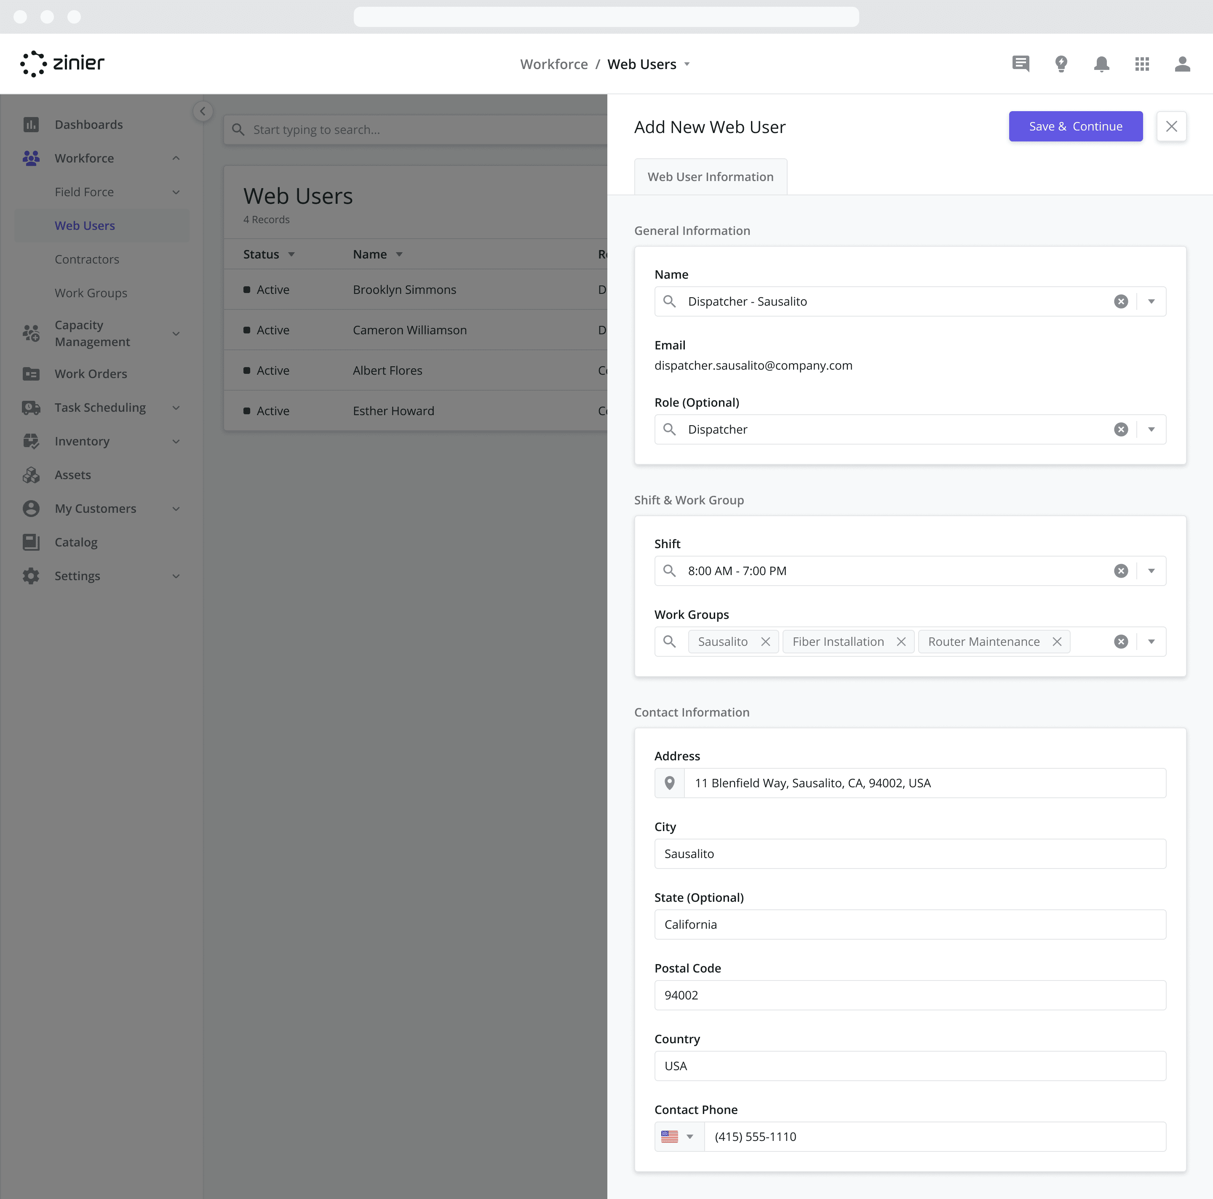Click the Country field showing USA
The image size is (1213, 1199).
[x=910, y=1066]
